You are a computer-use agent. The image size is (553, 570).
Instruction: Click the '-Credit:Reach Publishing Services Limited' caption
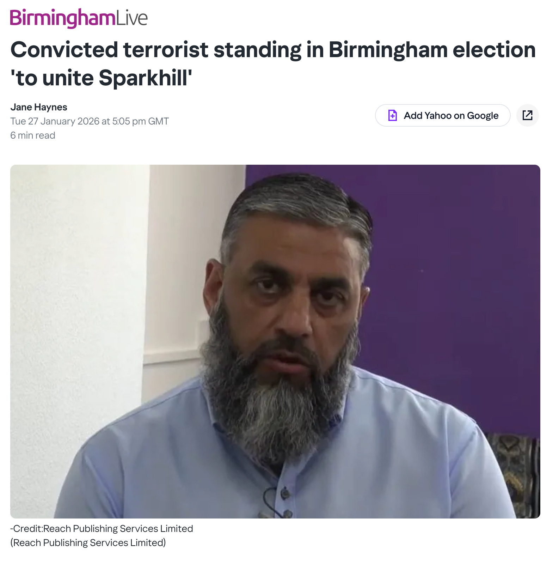click(x=102, y=528)
